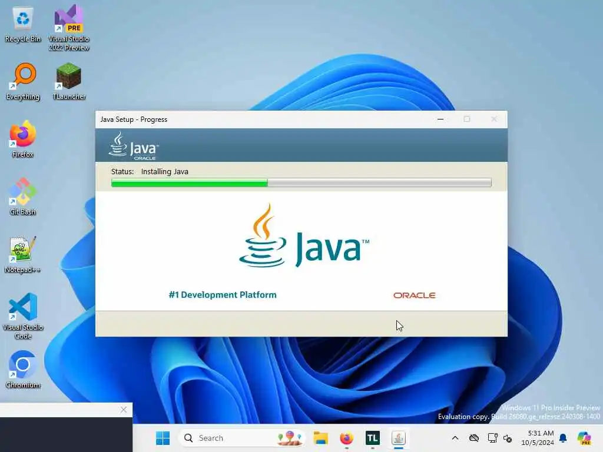Click the 'Installing Java' status text
603x452 pixels.
(165, 171)
